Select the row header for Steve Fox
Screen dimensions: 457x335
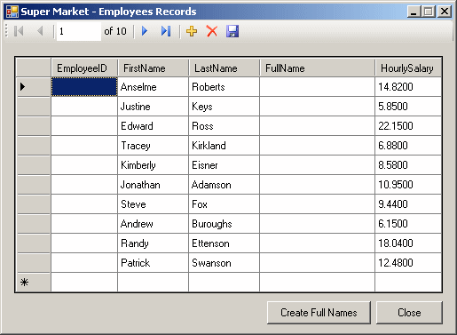(34, 204)
